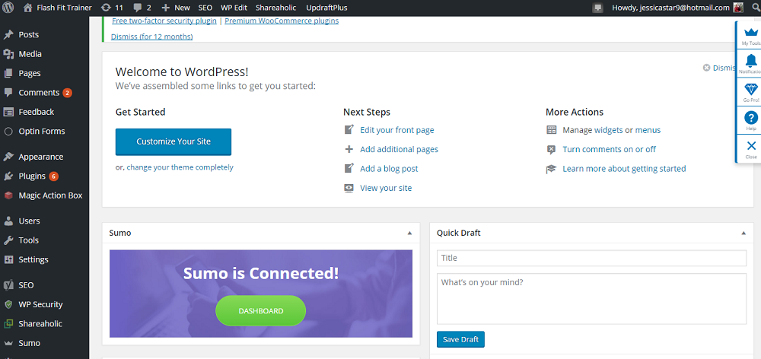Screen dimensions: 761x359
Task: Click the Save Draft button
Action: tap(460, 339)
